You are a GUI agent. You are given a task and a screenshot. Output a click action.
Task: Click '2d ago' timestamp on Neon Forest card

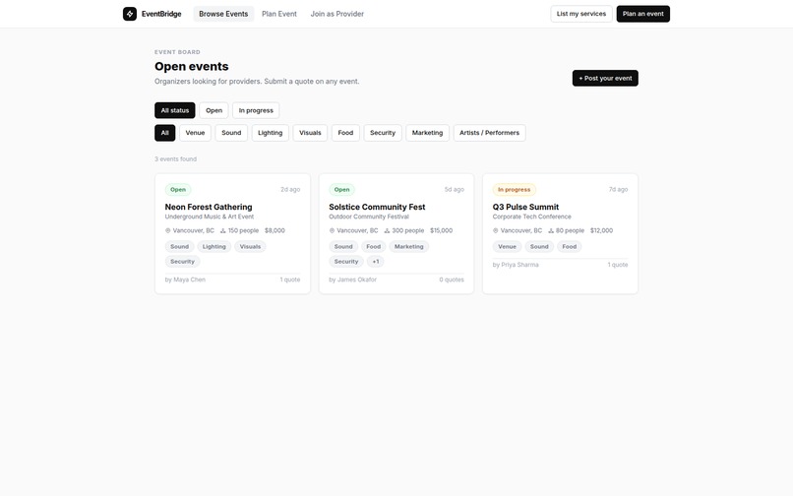pyautogui.click(x=290, y=189)
